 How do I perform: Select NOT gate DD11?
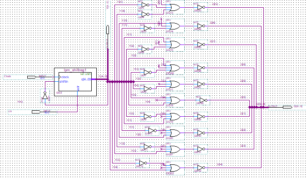(148, 147)
